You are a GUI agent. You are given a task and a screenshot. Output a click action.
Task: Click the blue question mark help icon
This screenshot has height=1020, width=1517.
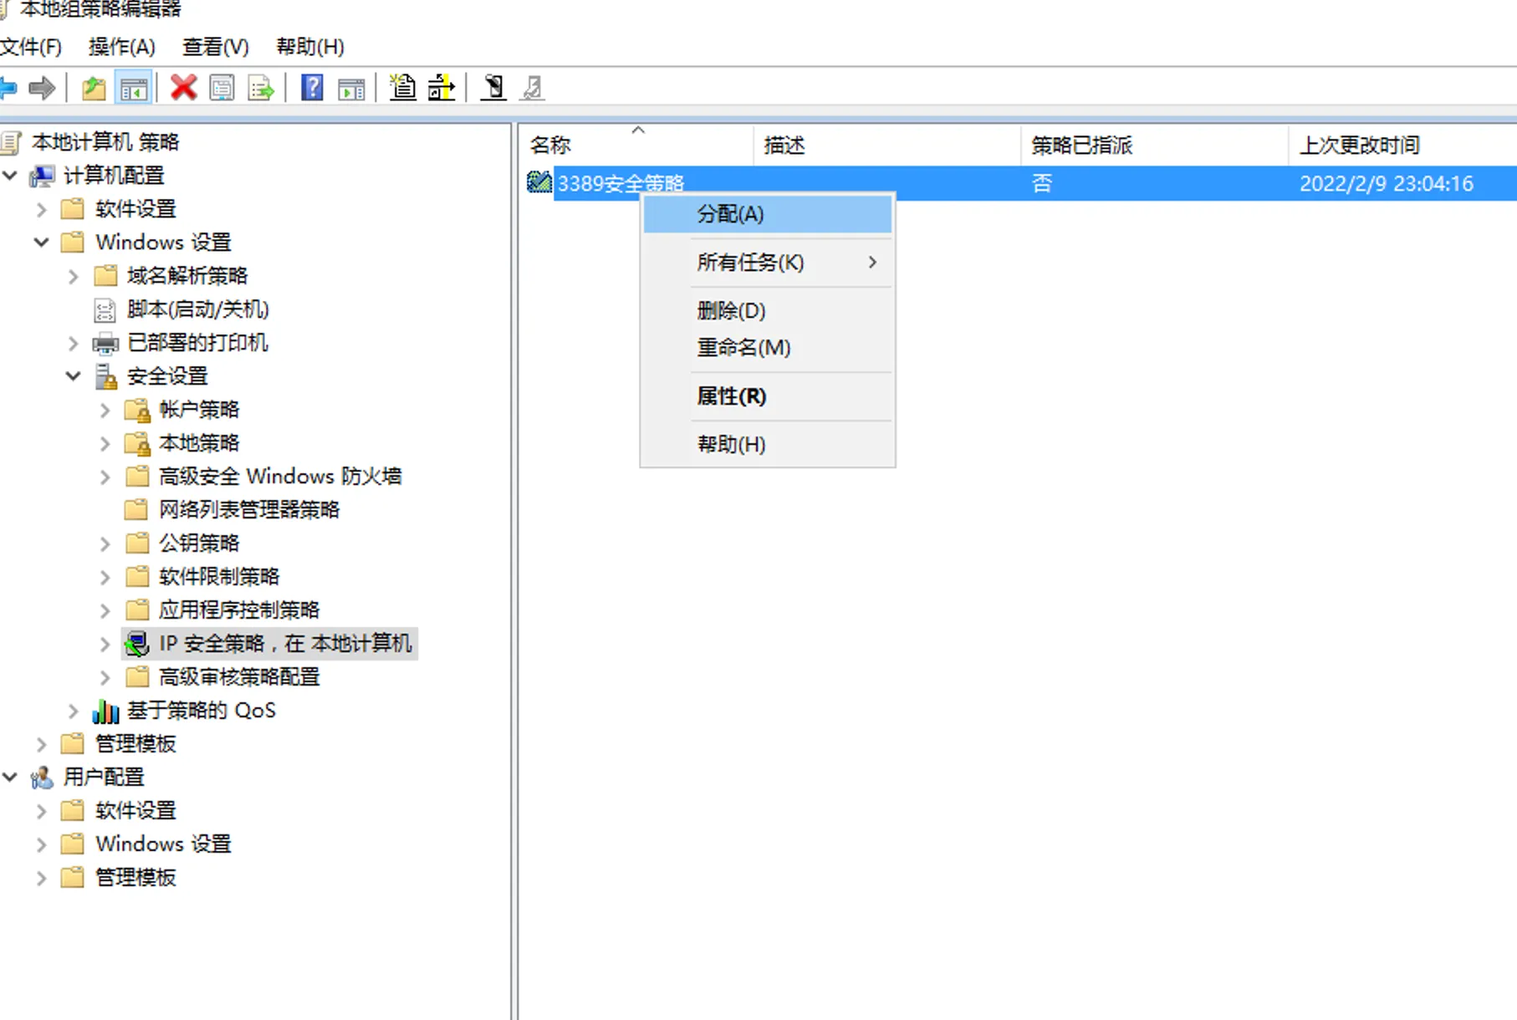tap(312, 88)
